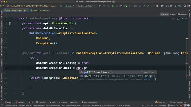Screen dimensions: 191x107
Task: Click the LF line separator status entry
Action: coord(148,106)
